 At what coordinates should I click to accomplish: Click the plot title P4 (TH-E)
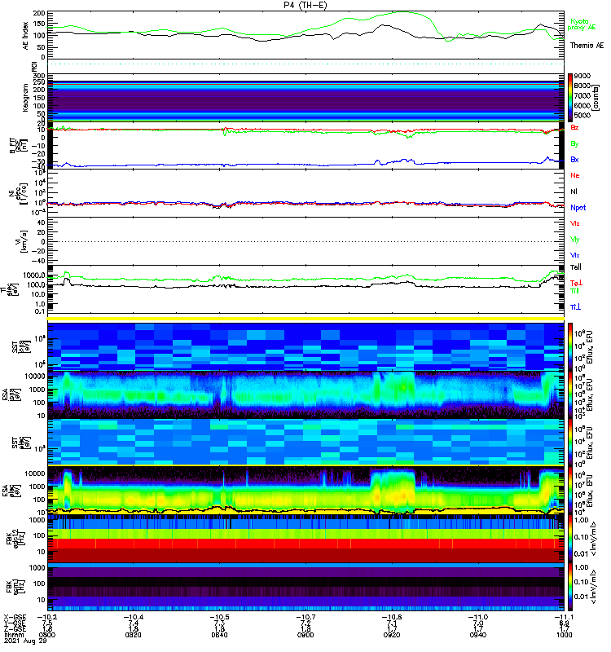tap(305, 5)
